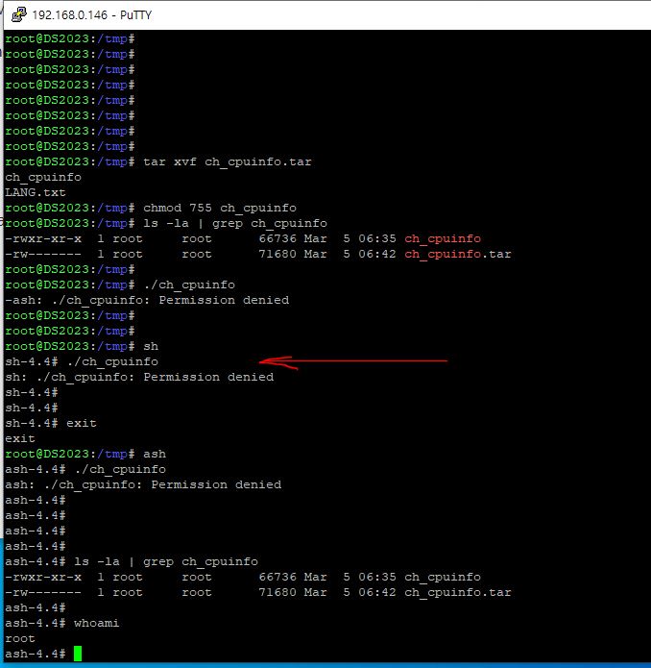Select the 'chmod 755 ch_cpuinfo' command
The height and width of the screenshot is (668, 651).
(220, 208)
